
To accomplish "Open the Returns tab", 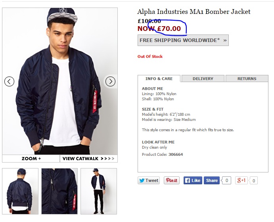I will (x=247, y=78).
